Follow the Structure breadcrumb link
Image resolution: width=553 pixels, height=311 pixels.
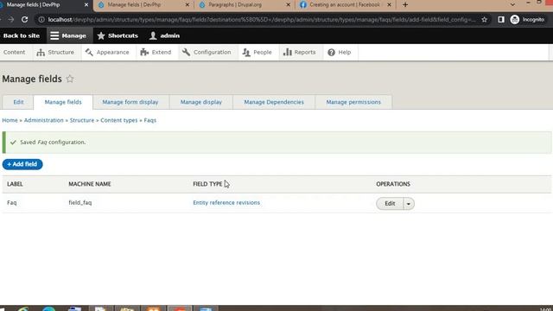tap(82, 120)
